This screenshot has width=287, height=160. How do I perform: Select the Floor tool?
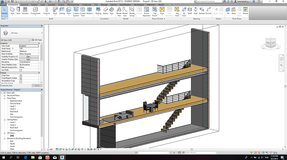pos(69,11)
